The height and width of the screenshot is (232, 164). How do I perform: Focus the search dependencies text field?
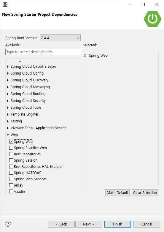(x=43, y=52)
